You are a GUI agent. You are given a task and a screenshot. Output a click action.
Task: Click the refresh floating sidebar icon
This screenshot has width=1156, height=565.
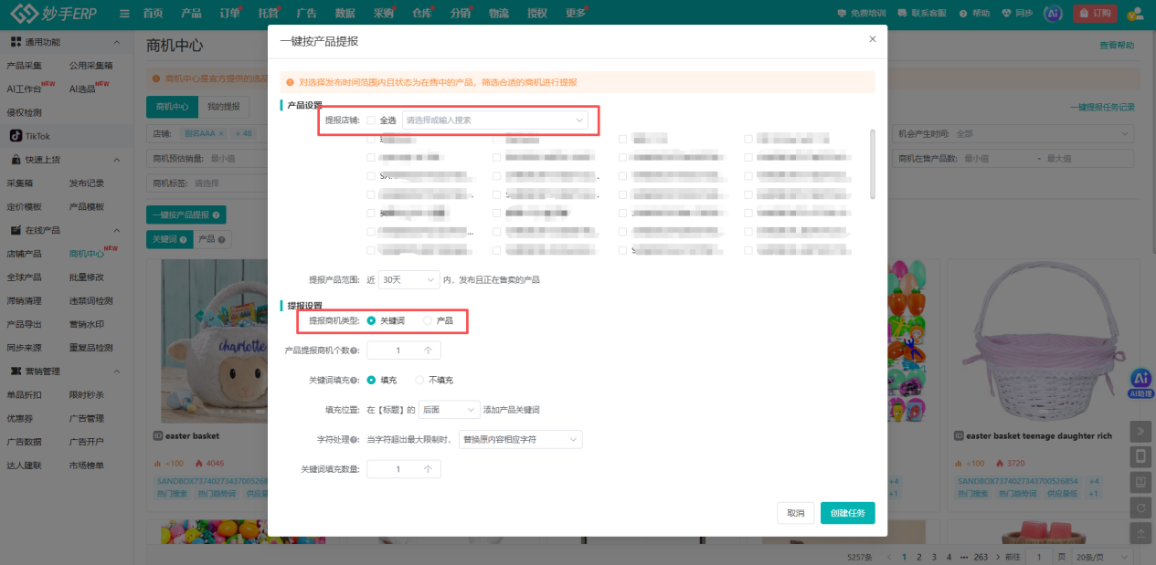click(x=1140, y=507)
